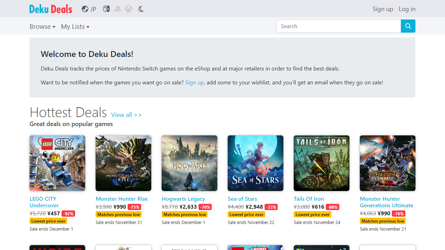This screenshot has width=445, height=250.
Task: Click the search magnifying glass
Action: pos(408,26)
